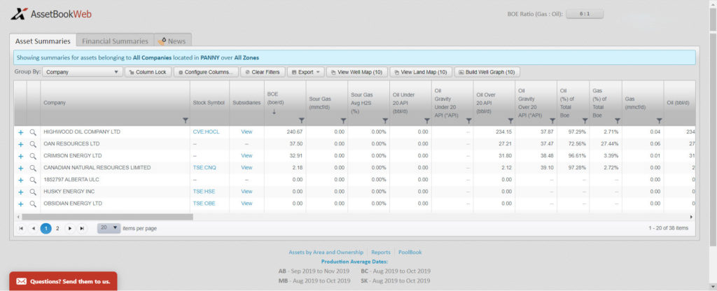The image size is (717, 291).
Task: Open the CVE:HOCL stock symbol link
Action: 207,132
